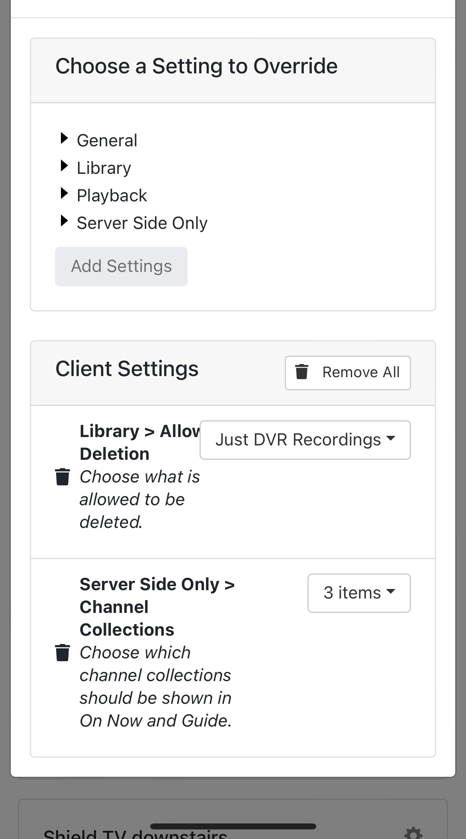Image resolution: width=466 pixels, height=839 pixels.
Task: Tap the Choose a Setting to Override heading
Action: [196, 66]
